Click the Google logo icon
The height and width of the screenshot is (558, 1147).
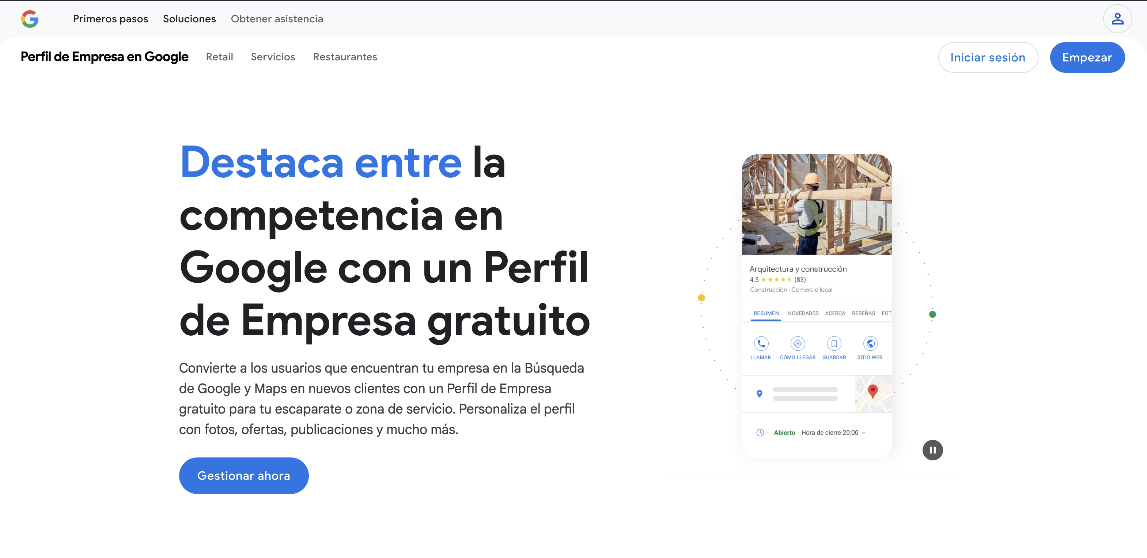pyautogui.click(x=30, y=19)
